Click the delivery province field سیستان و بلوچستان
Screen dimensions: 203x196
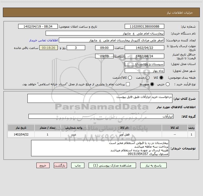click(x=144, y=64)
